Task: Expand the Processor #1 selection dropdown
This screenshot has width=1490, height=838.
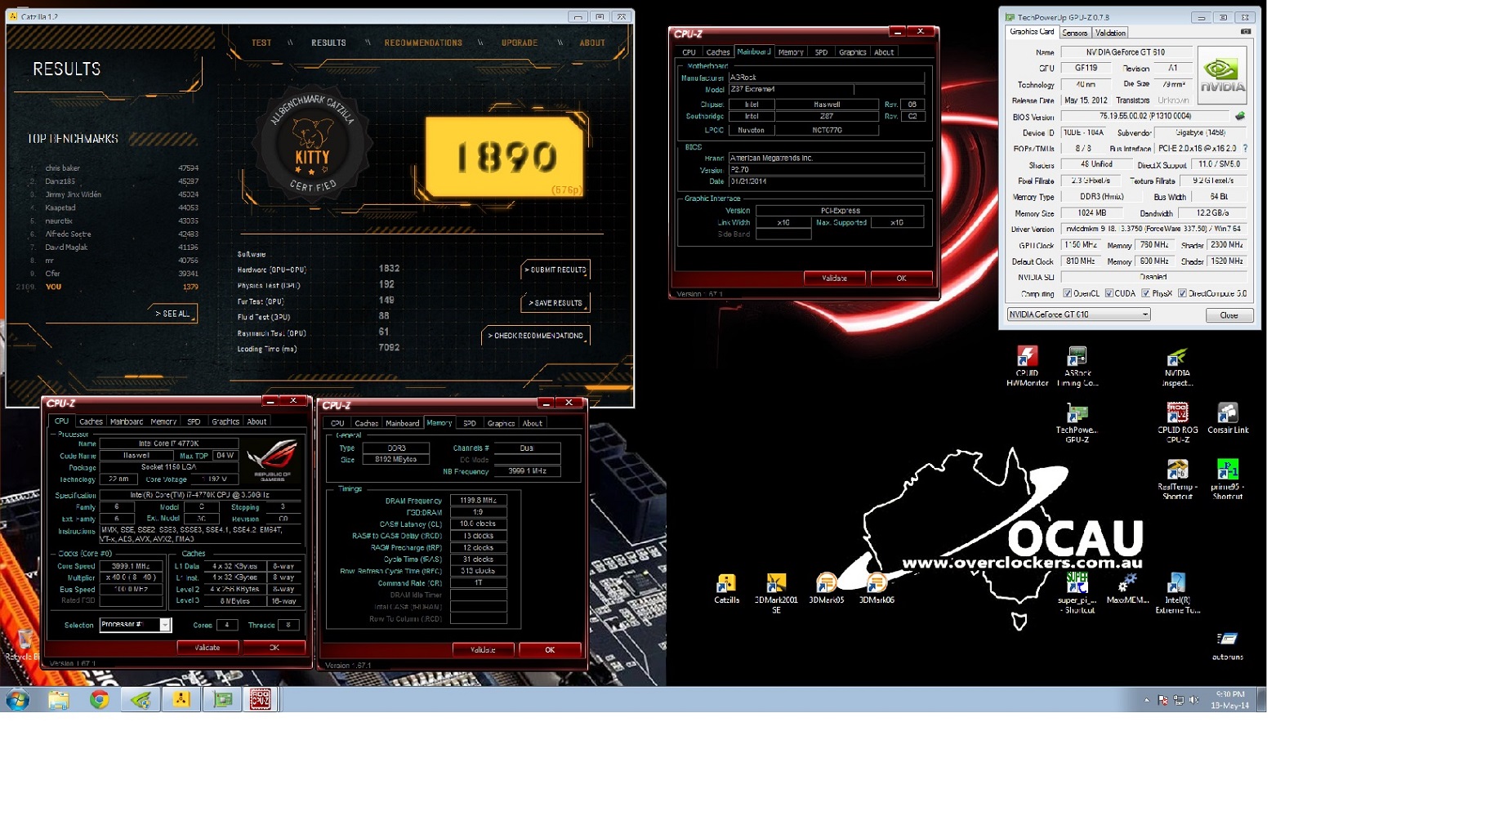Action: 164,625
